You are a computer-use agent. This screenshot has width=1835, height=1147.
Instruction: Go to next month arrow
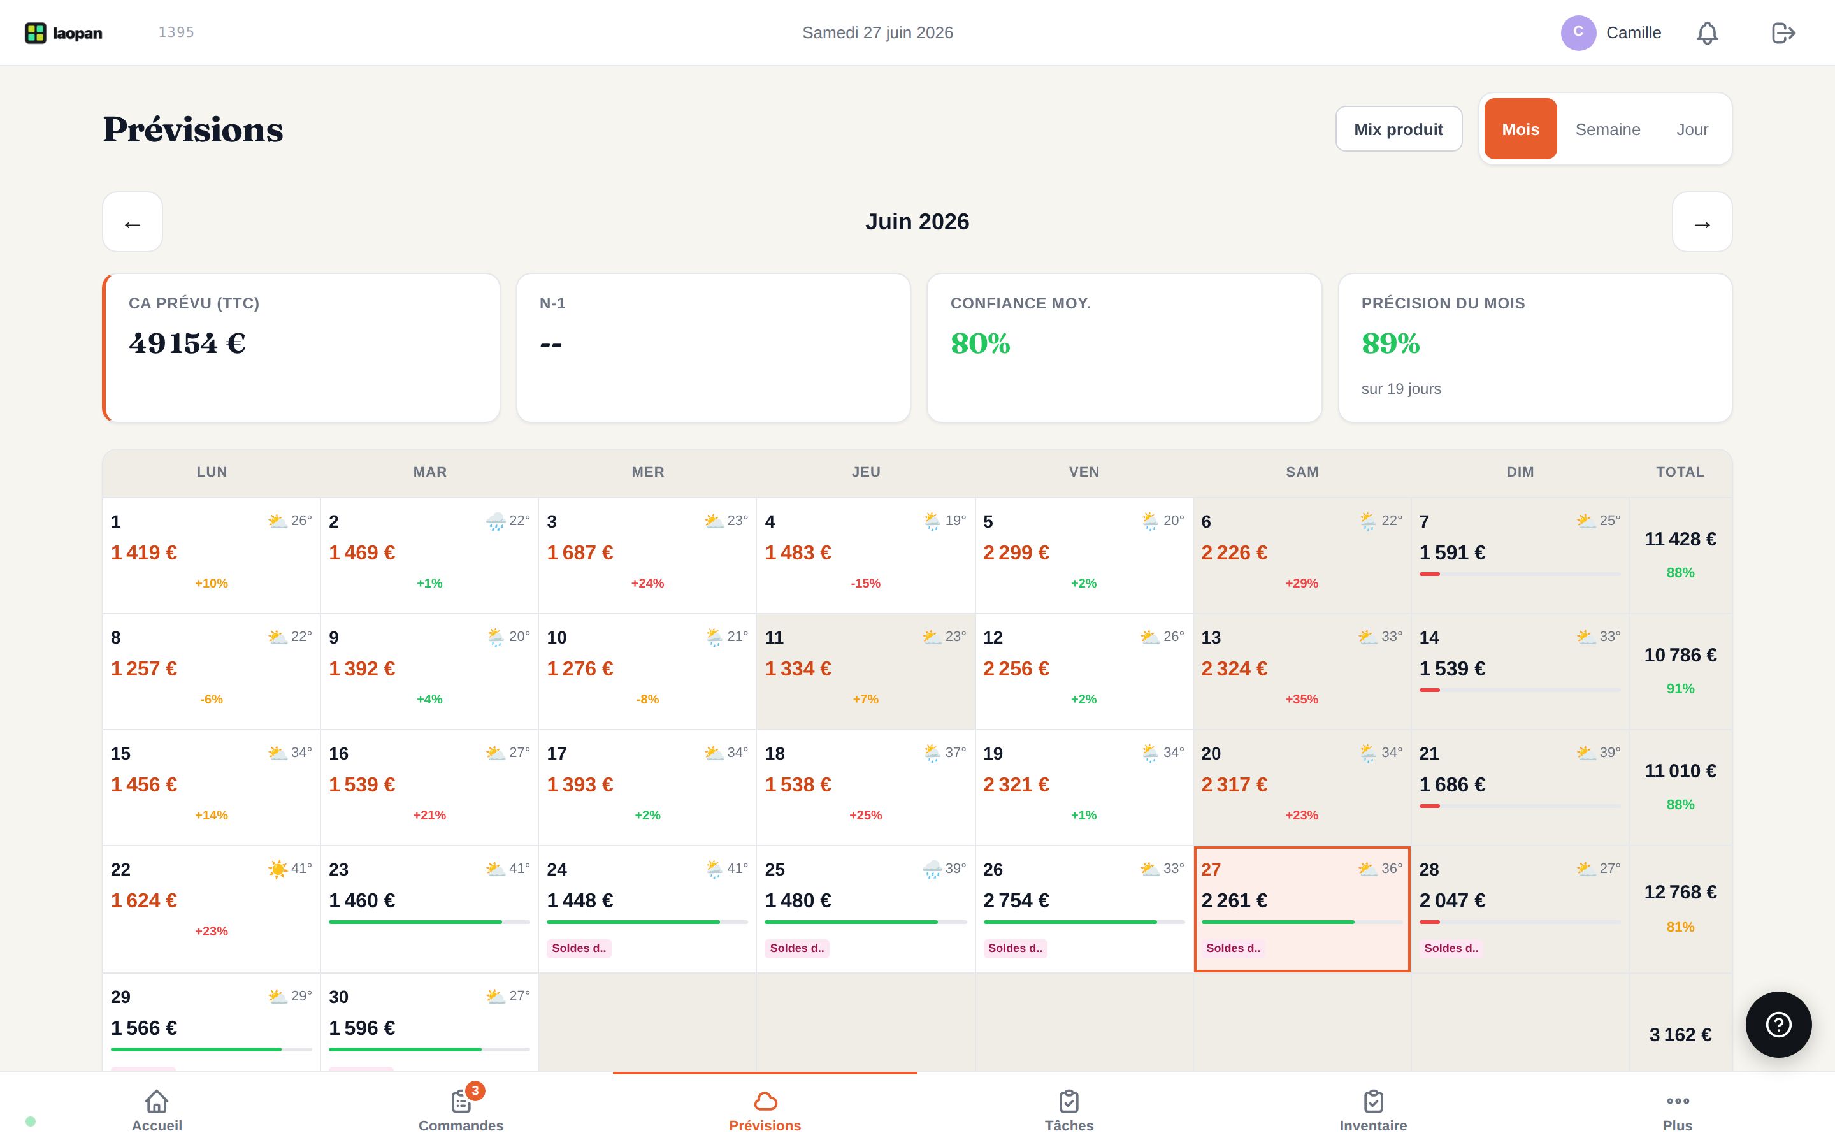[x=1702, y=222]
